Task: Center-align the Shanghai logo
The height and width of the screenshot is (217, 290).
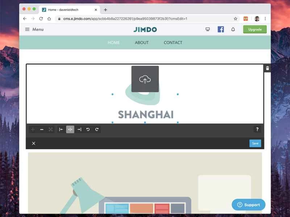Action: [x=70, y=129]
